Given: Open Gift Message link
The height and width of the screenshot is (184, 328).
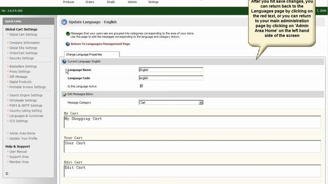Looking at the screenshot, I should (18, 77).
